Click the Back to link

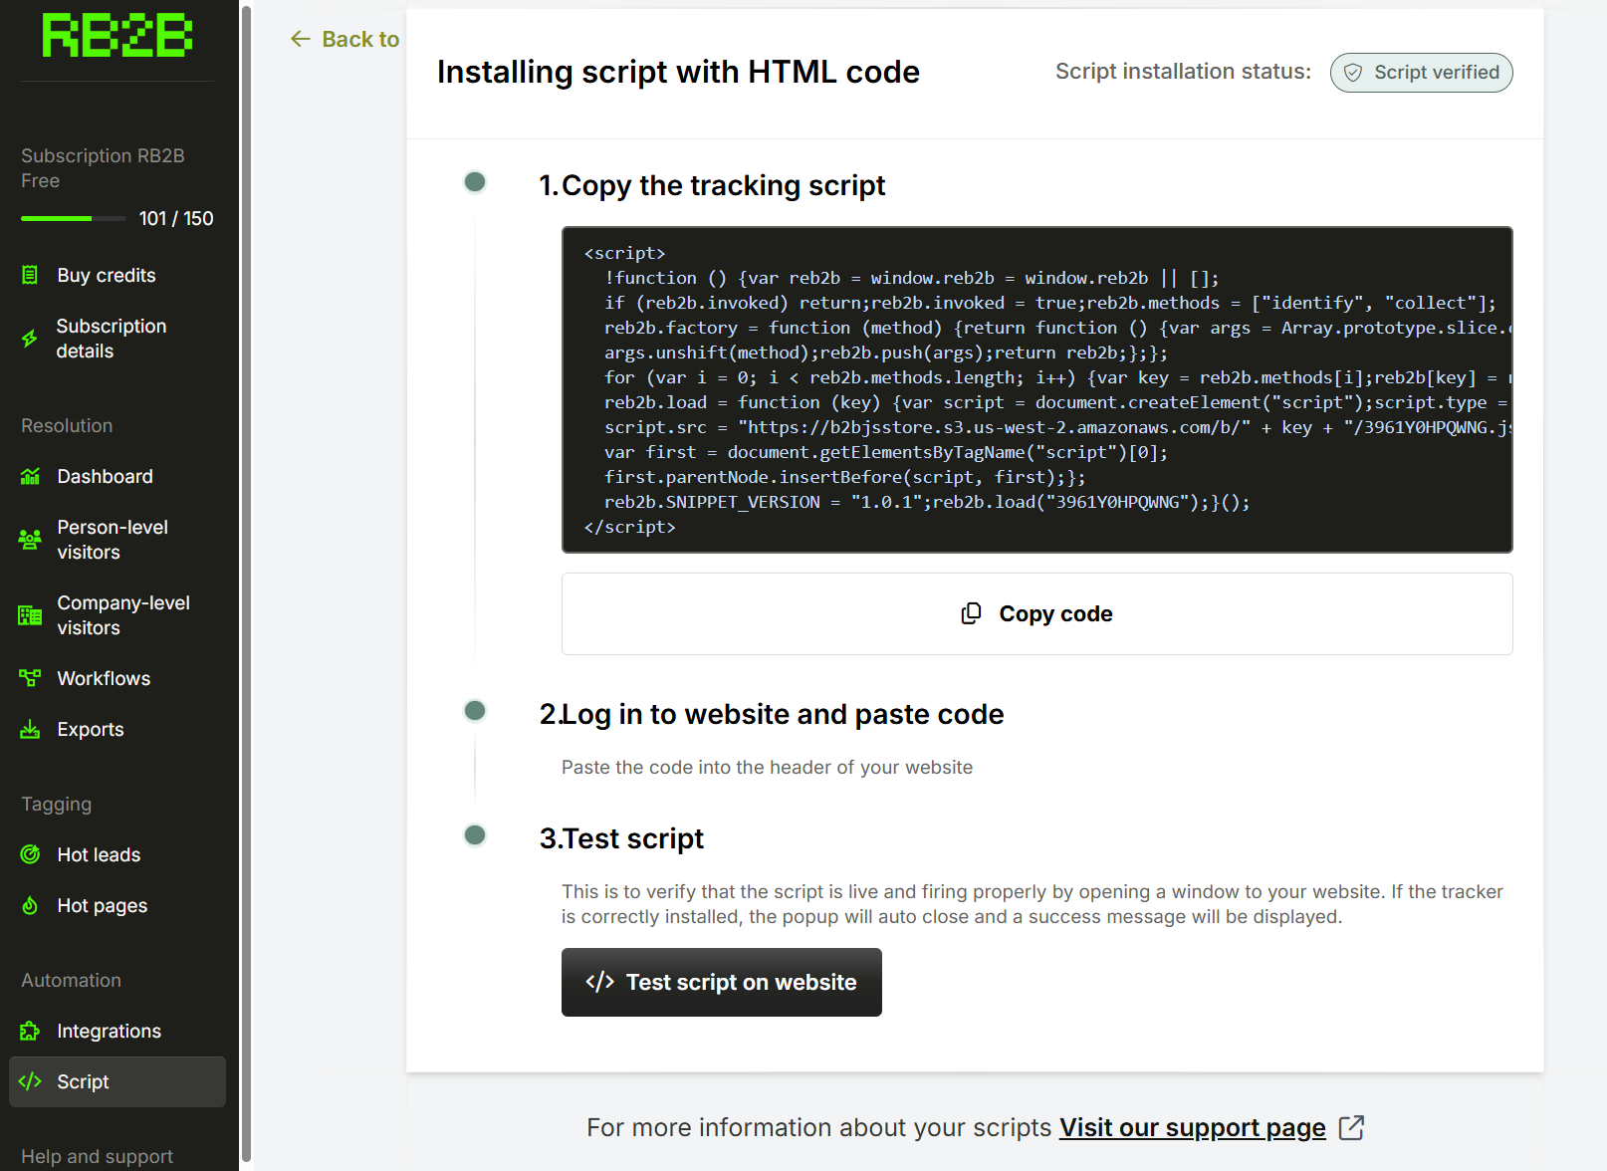[344, 39]
